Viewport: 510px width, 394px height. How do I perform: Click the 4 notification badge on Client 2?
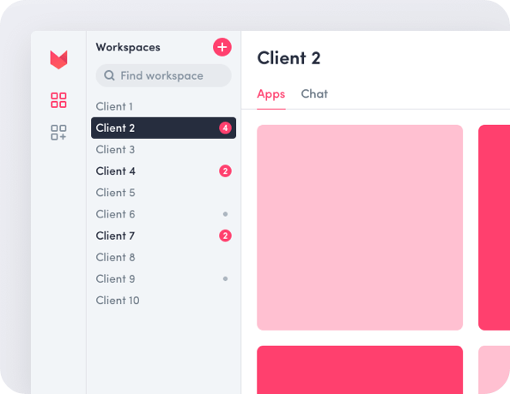(225, 128)
